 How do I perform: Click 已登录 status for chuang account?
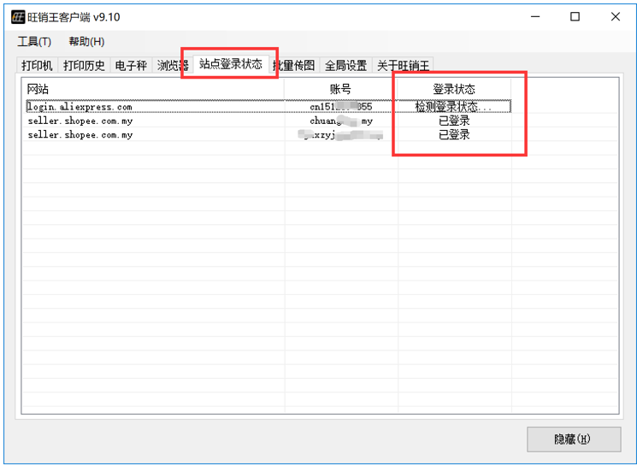pos(454,121)
